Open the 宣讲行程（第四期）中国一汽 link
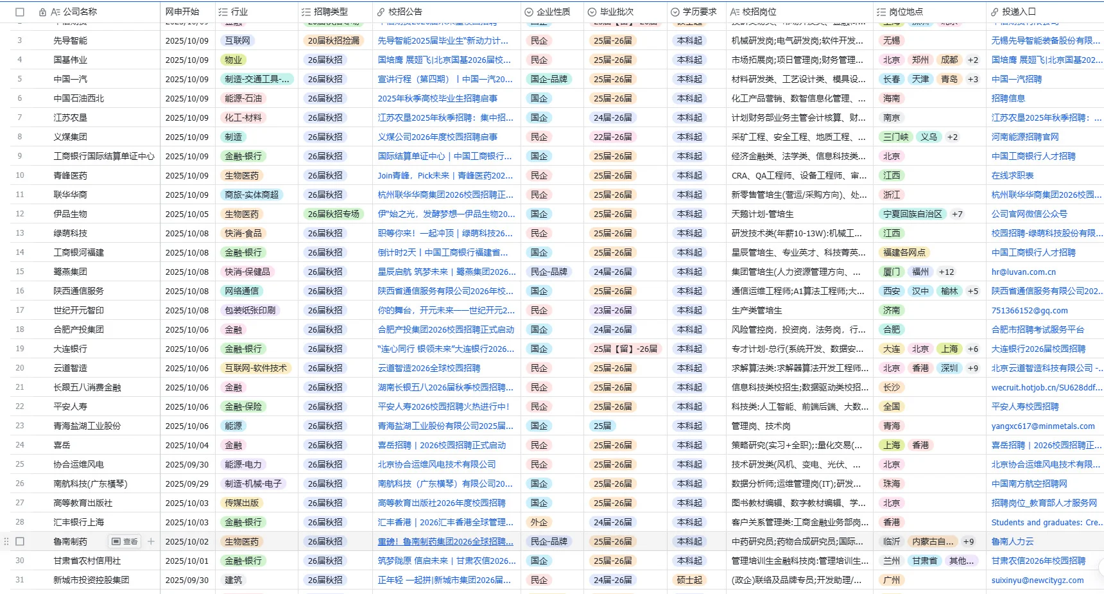This screenshot has width=1104, height=594. (x=445, y=79)
